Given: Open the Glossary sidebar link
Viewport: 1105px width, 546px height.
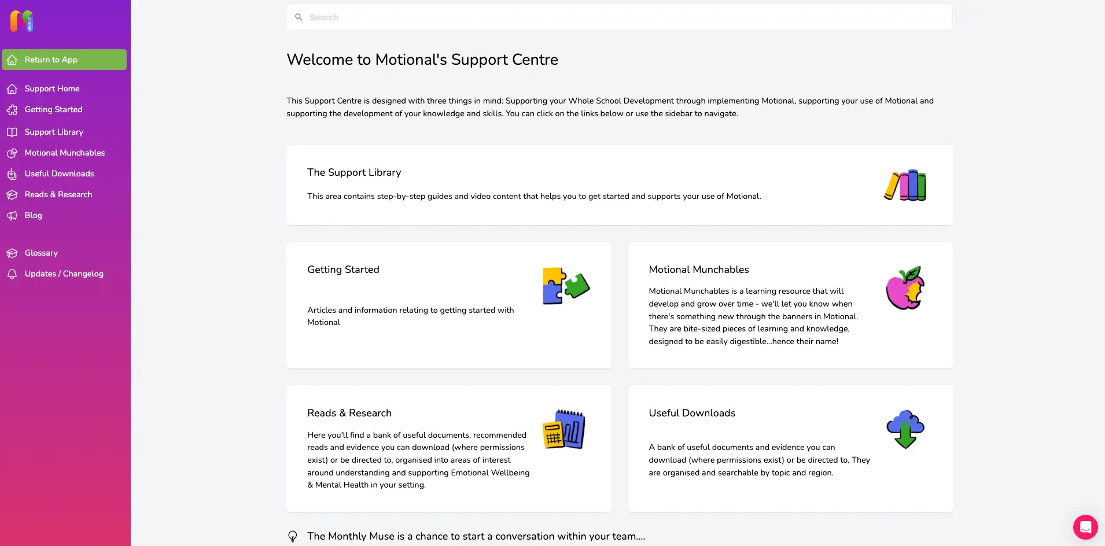Looking at the screenshot, I should coord(41,253).
